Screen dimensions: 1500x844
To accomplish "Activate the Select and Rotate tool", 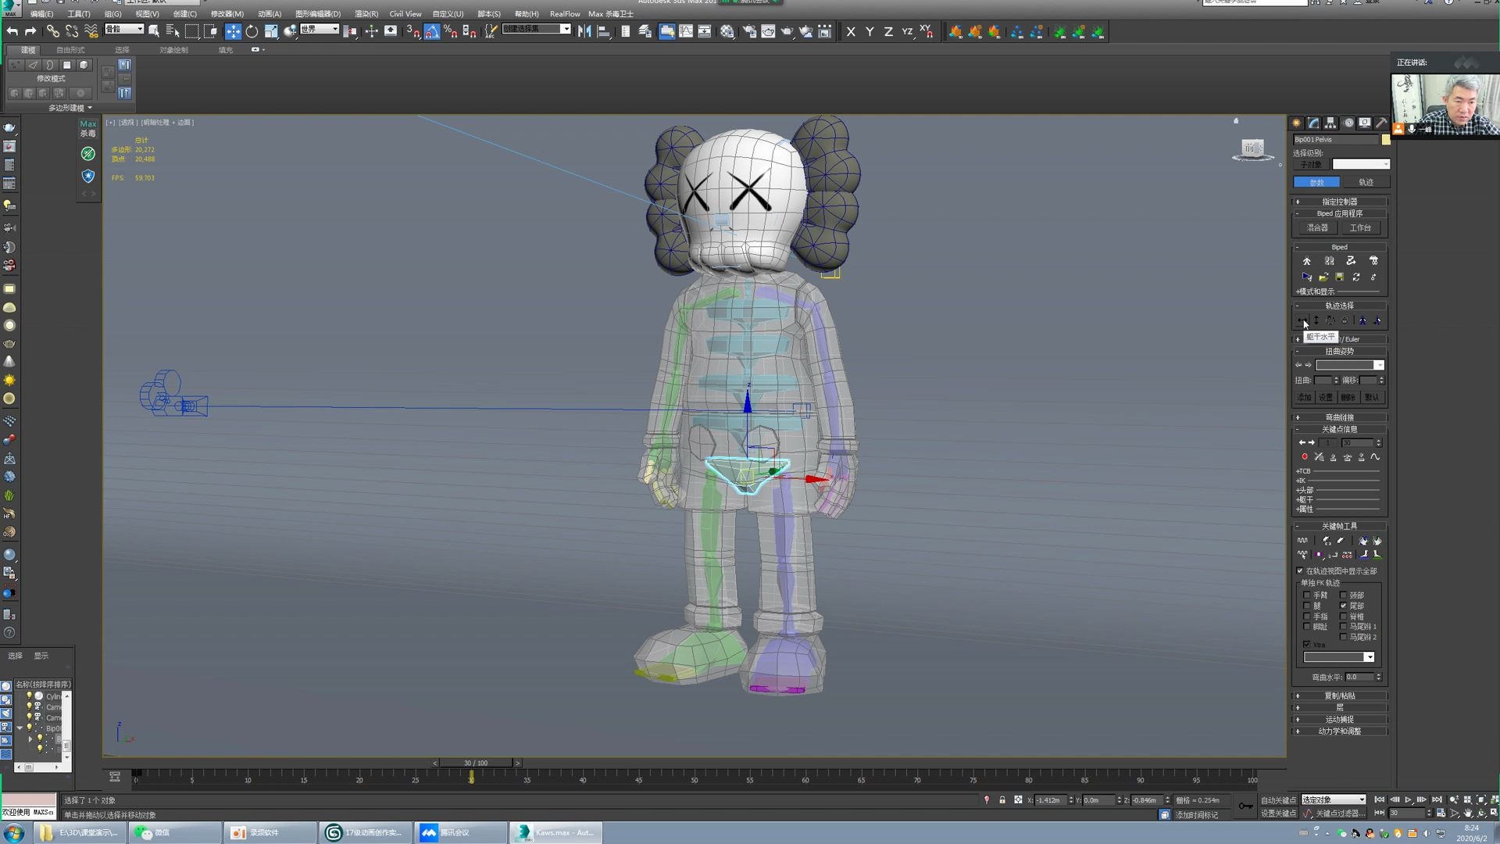I will point(252,31).
